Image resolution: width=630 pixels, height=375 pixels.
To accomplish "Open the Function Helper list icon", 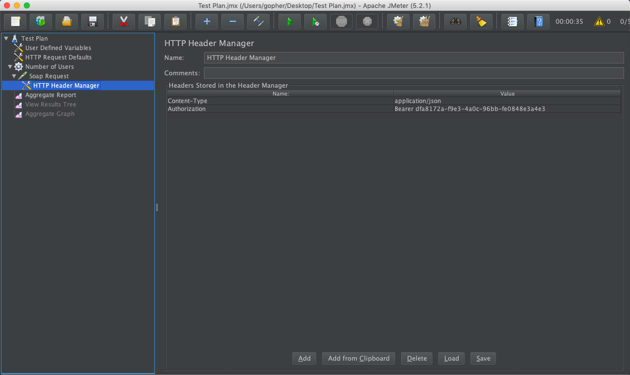I will tap(513, 21).
